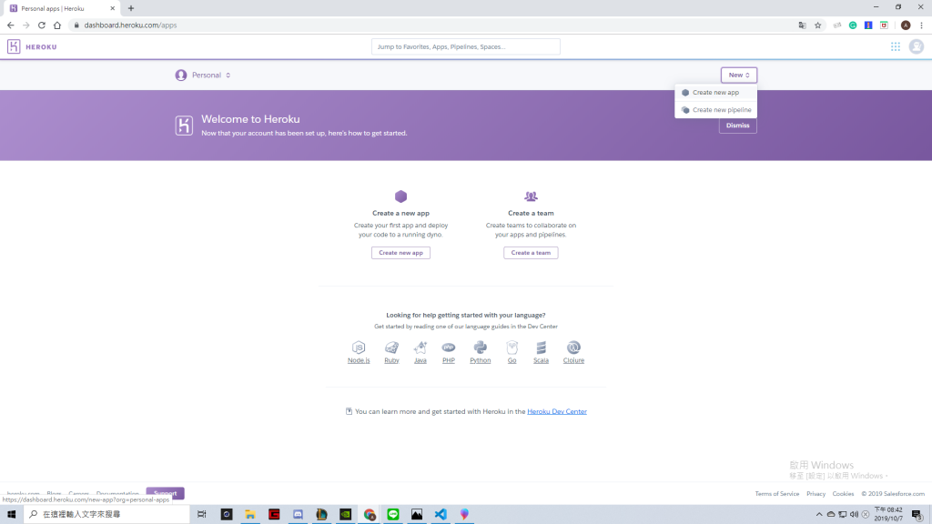Click the translate page icon in address bar
The height and width of the screenshot is (524, 932).
[803, 25]
